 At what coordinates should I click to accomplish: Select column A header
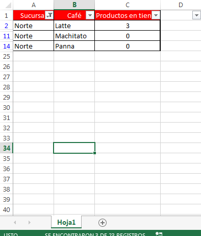(x=34, y=5)
